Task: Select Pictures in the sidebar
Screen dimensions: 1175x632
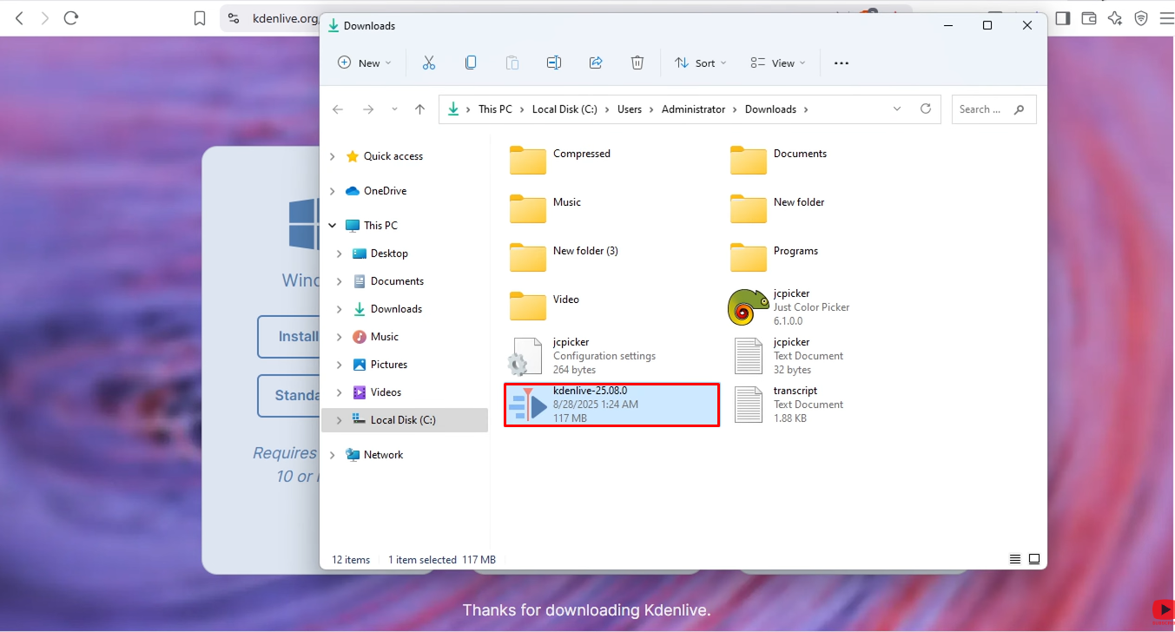Action: 386,364
